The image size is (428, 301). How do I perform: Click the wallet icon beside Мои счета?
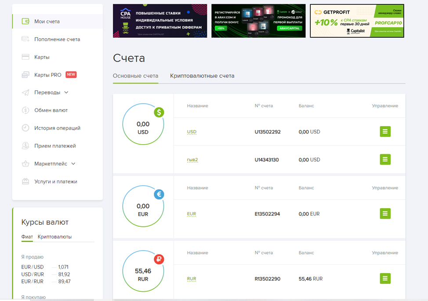pos(25,21)
